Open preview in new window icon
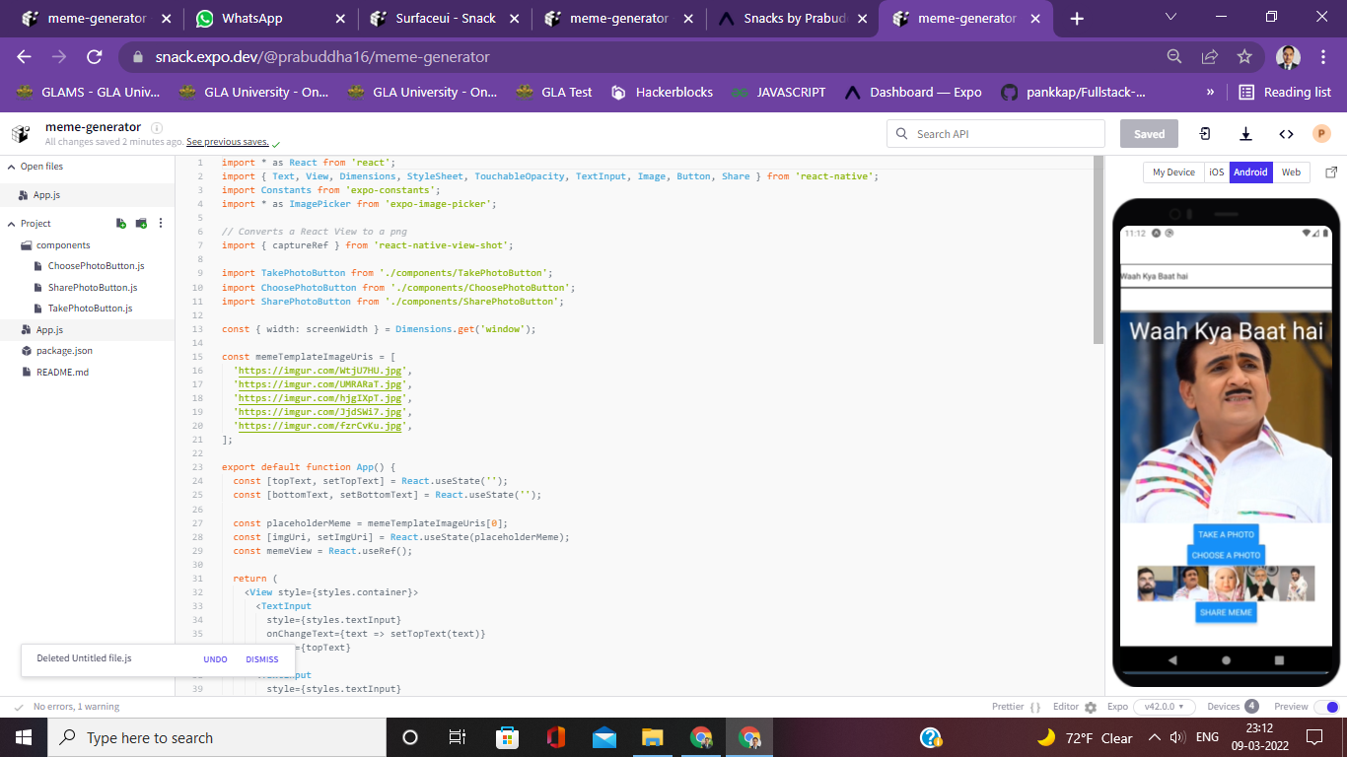 [x=1331, y=172]
